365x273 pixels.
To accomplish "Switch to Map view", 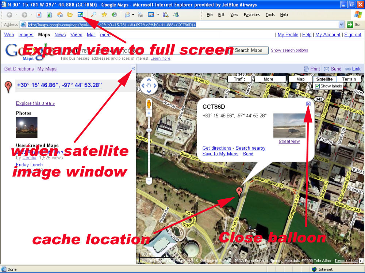I will point(300,79).
